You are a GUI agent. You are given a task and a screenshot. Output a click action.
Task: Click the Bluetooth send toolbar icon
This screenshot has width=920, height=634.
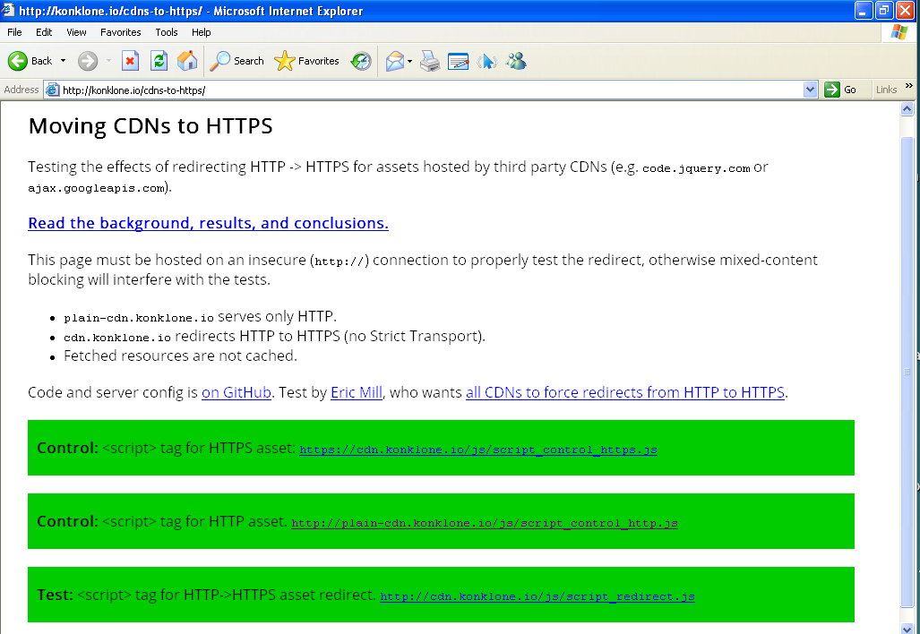(x=487, y=60)
